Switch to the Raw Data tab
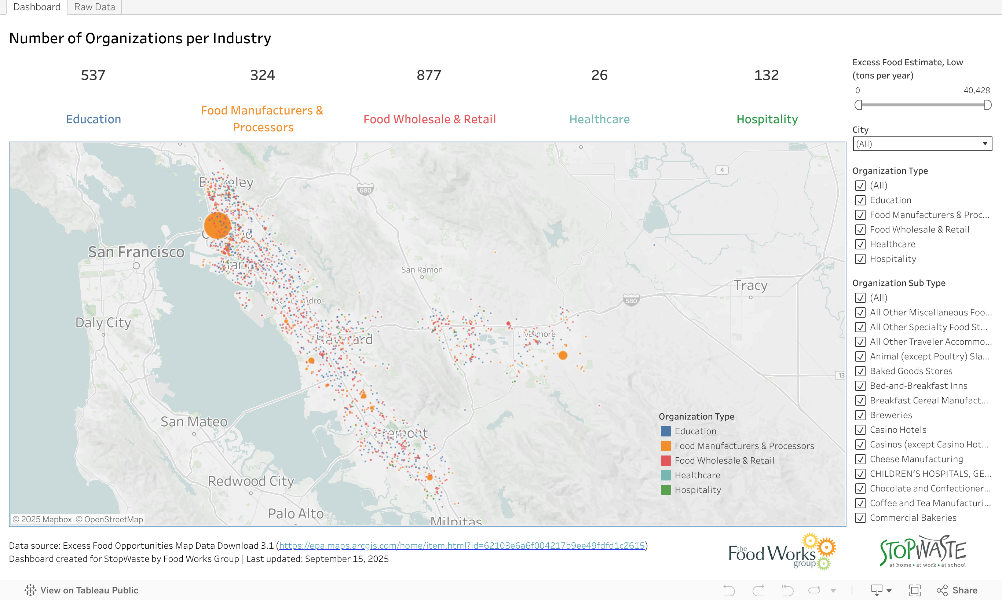 coord(94,7)
